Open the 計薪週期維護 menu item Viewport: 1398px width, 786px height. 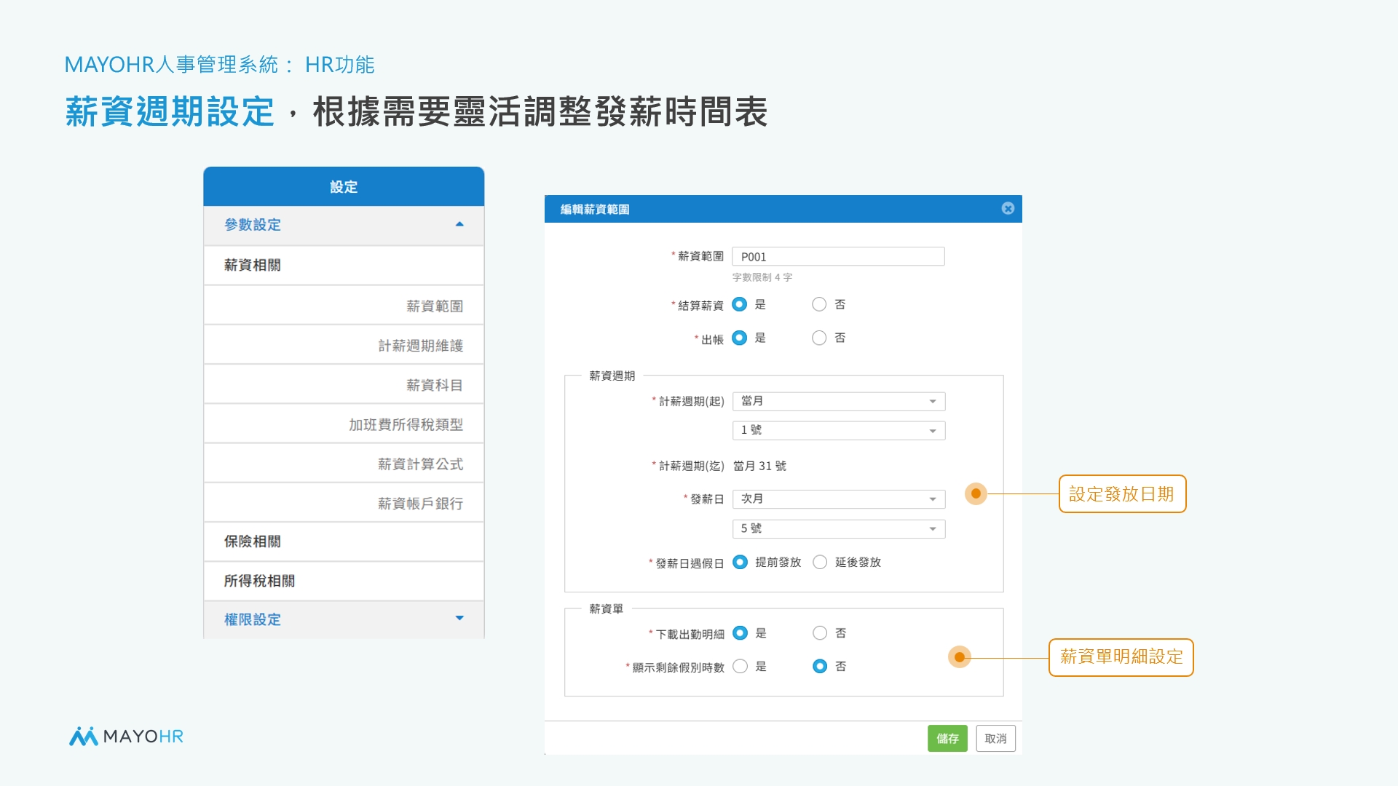coord(344,345)
